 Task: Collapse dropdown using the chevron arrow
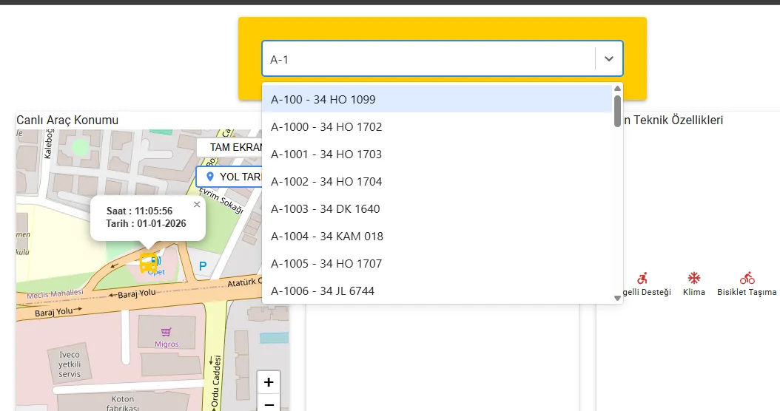click(x=609, y=59)
